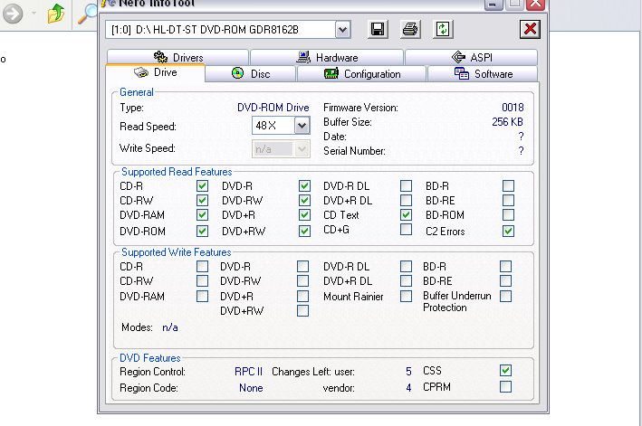Image resolution: width=642 pixels, height=426 pixels.
Task: Toggle DVD+RW write feature checkbox
Action: [303, 311]
